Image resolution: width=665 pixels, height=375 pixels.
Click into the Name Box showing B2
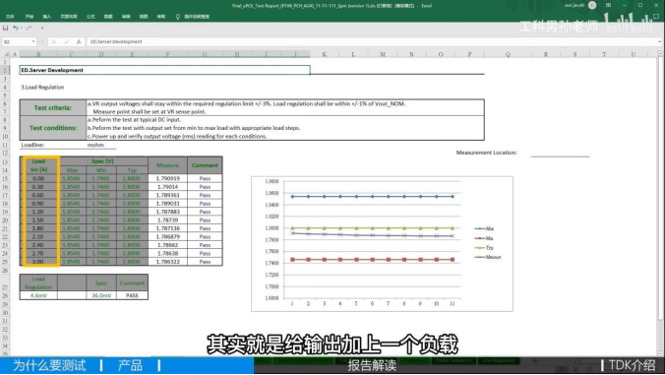tap(16, 41)
